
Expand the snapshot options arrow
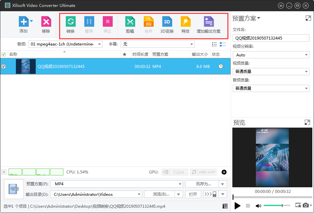pyautogui.click(x=311, y=205)
